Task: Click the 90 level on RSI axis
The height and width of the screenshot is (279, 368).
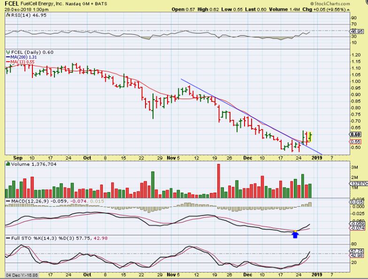Action: pyautogui.click(x=354, y=18)
